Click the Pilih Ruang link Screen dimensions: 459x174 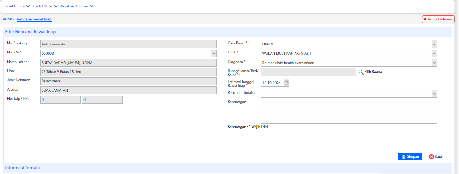point(373,72)
